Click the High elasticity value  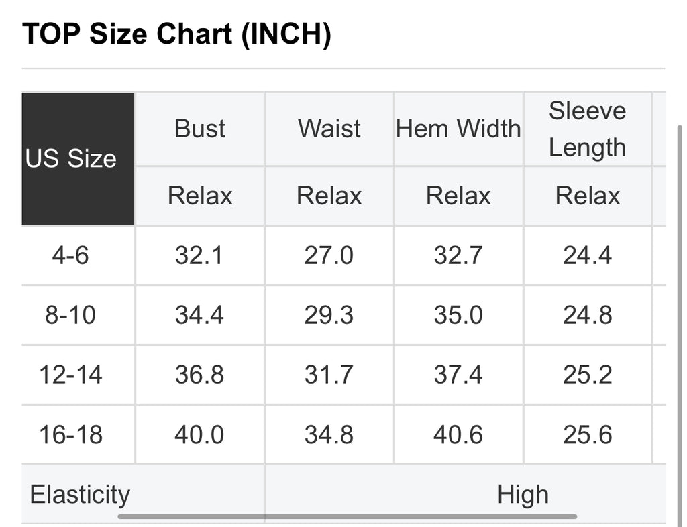523,495
